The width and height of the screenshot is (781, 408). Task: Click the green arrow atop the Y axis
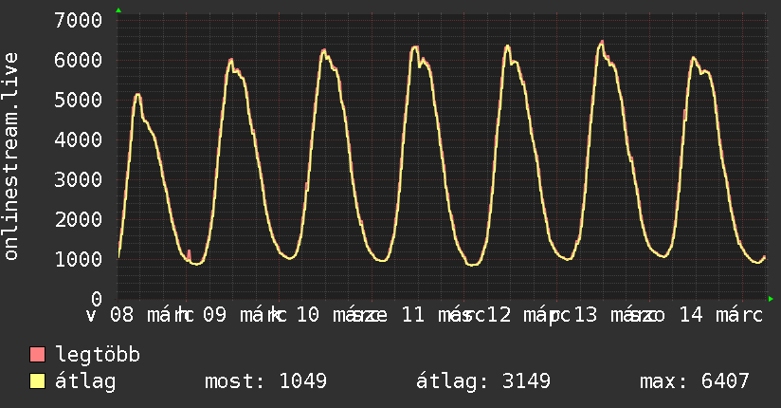pos(118,10)
